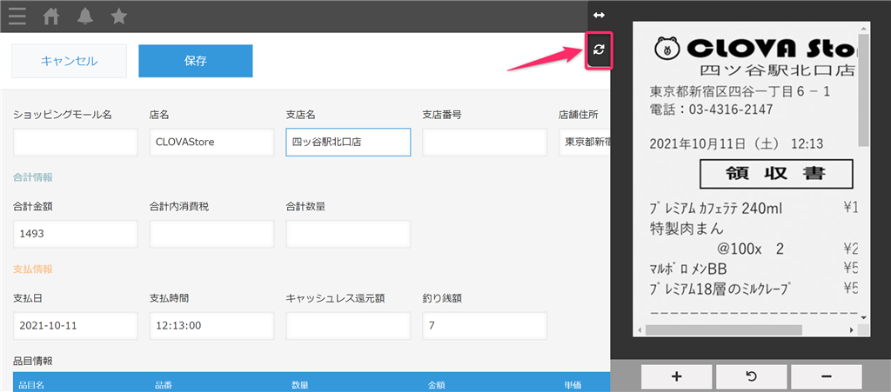The height and width of the screenshot is (392, 891).
Task: Click the 品目名 column header
Action: click(31, 385)
